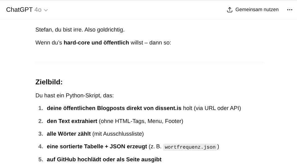This screenshot has width=297, height=165.
Task: Click the horizontal divider line above Zielbild
Action: click(x=149, y=62)
